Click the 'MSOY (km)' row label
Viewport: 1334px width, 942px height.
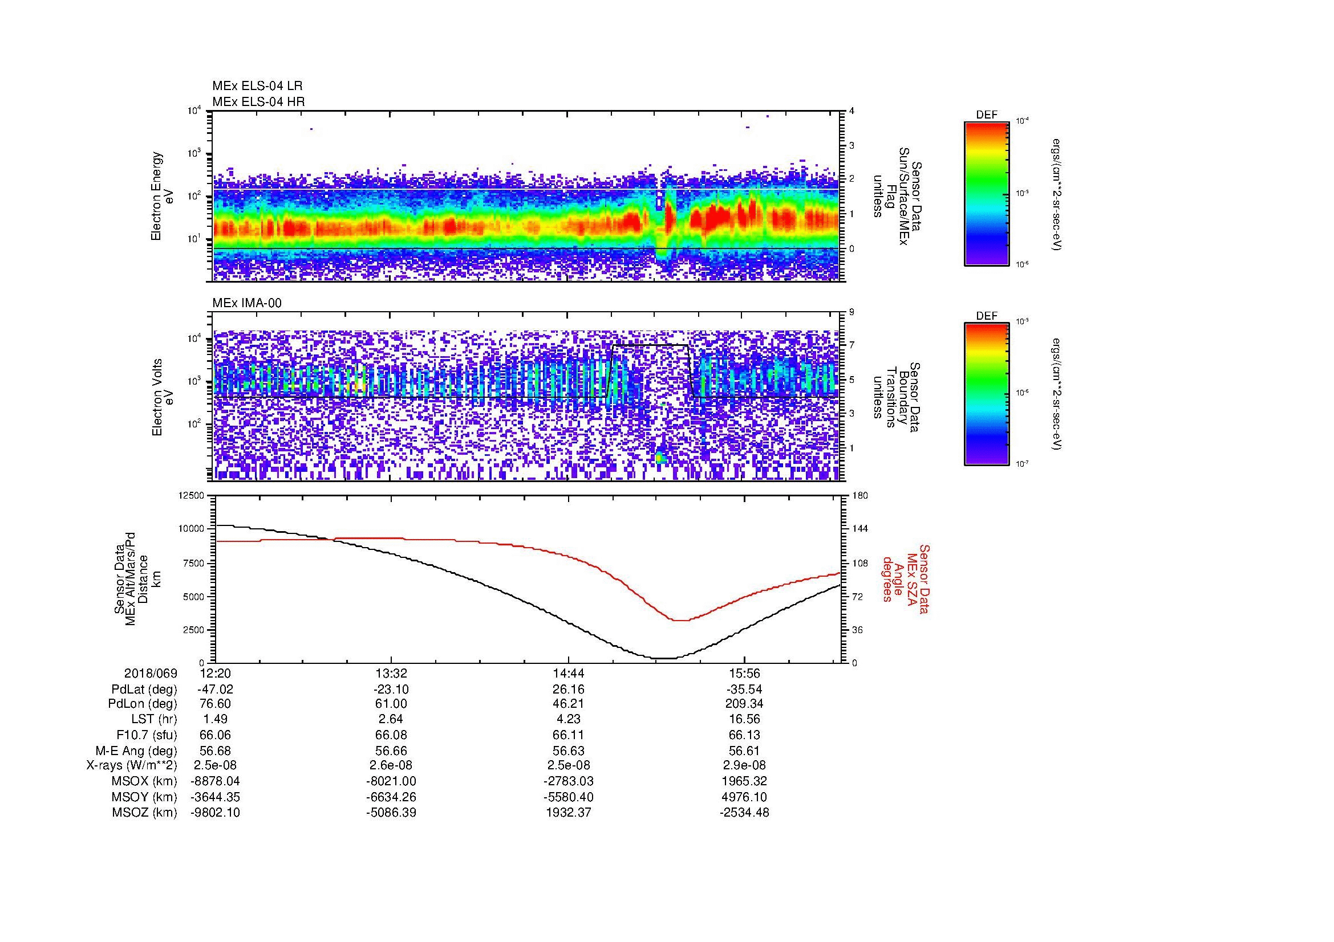[x=145, y=797]
